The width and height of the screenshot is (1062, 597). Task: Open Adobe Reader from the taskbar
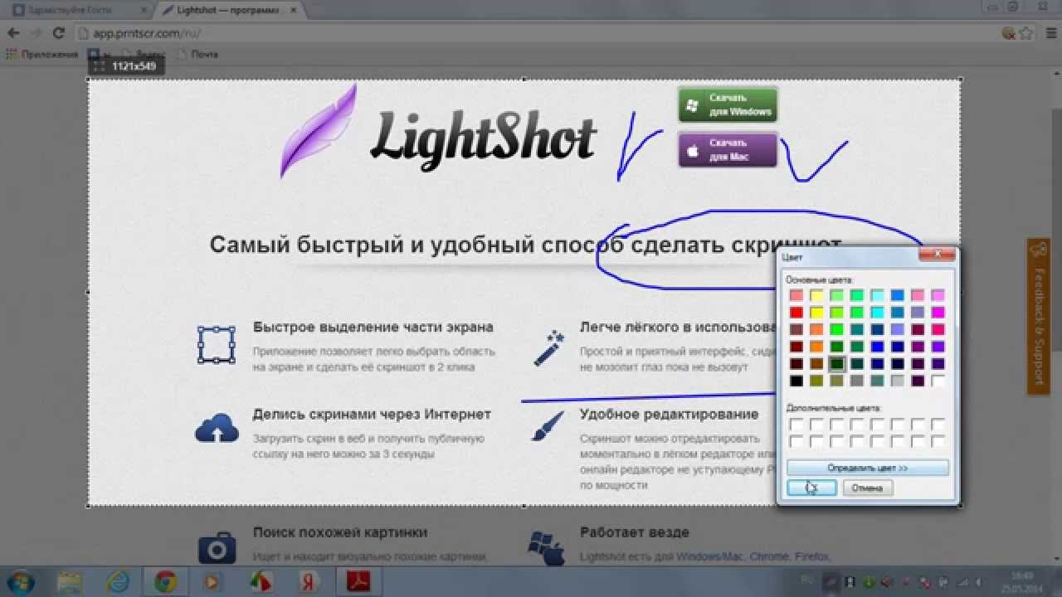tap(358, 581)
